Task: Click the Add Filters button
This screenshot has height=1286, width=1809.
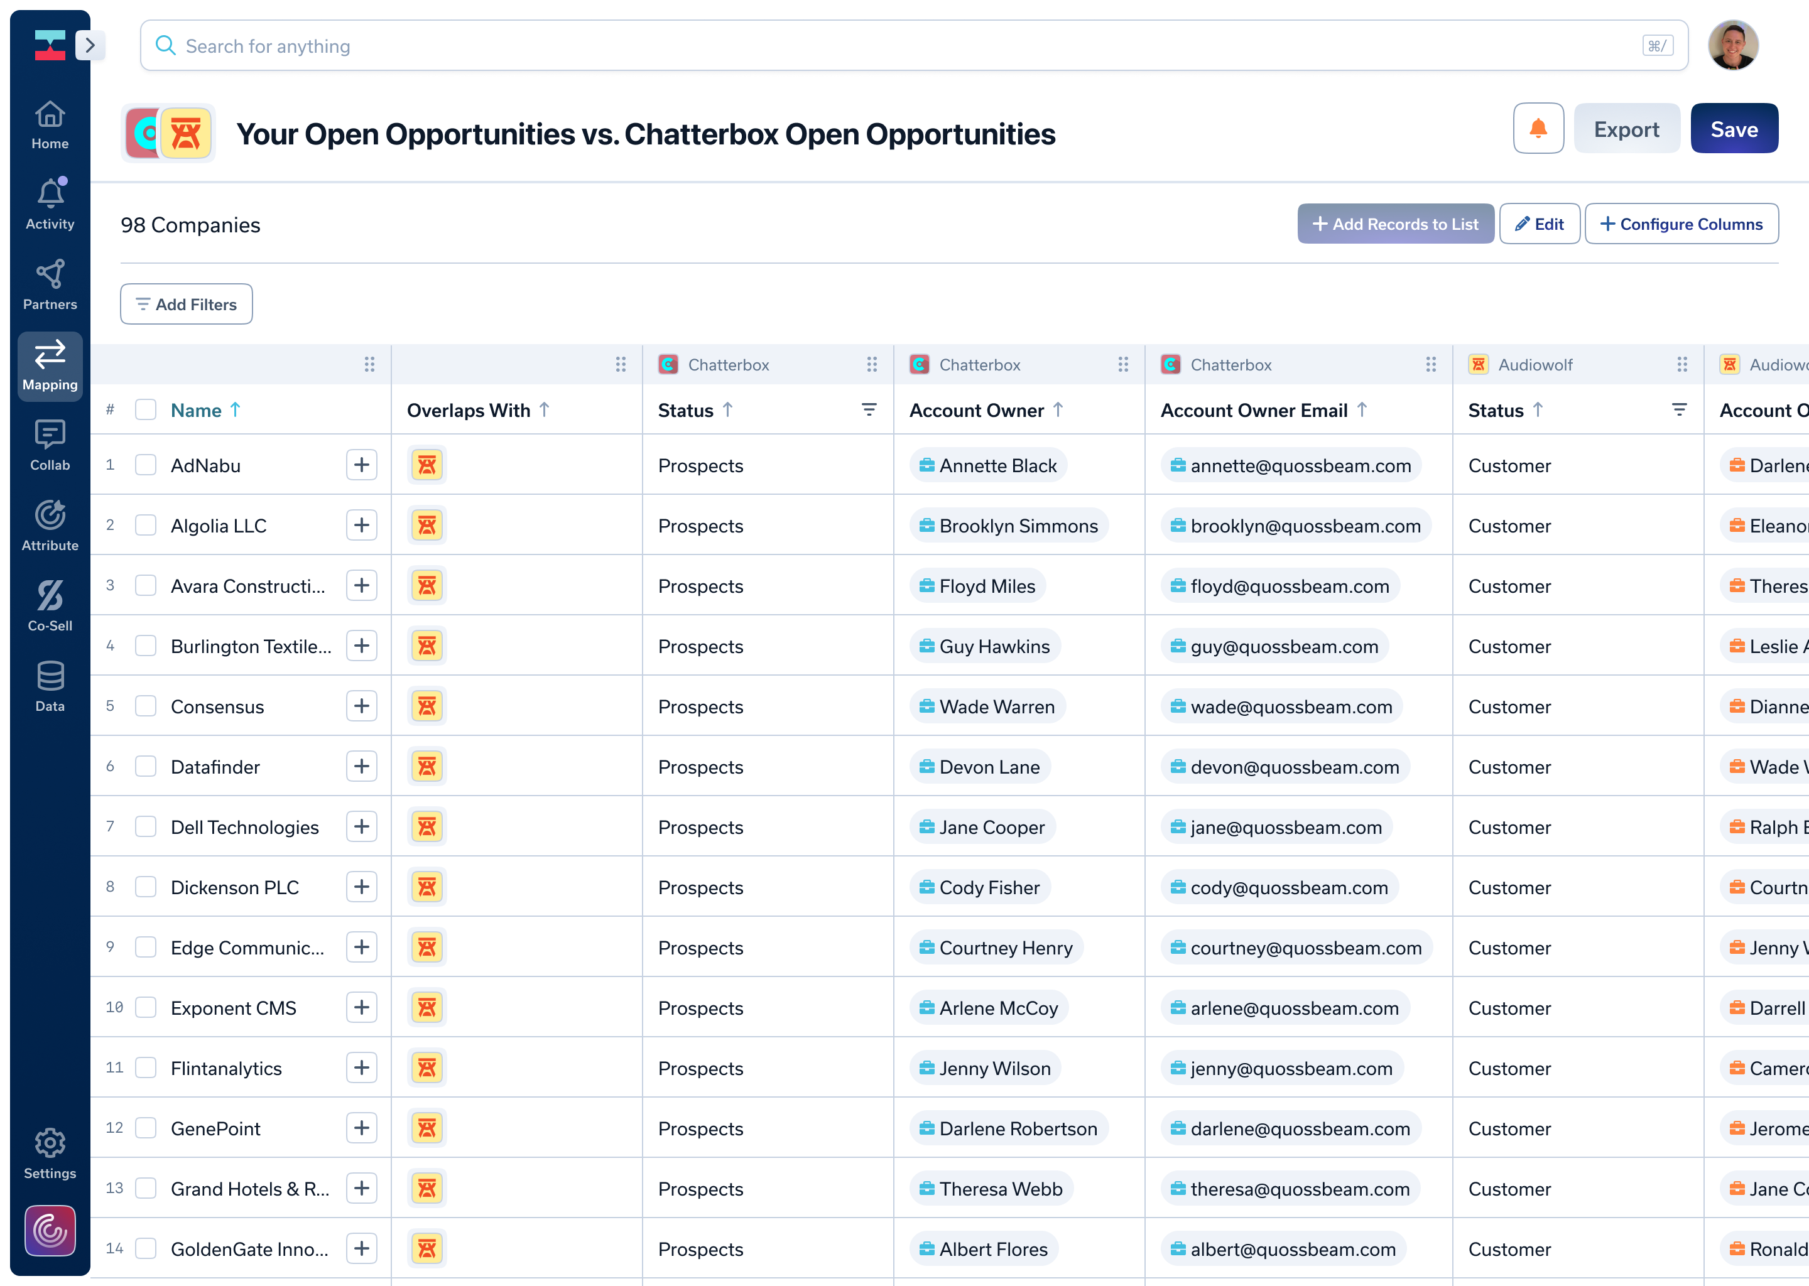Action: click(186, 304)
